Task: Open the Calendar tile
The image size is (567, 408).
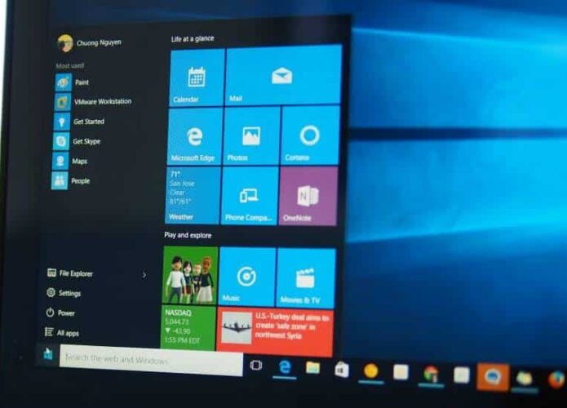Action: (x=197, y=78)
